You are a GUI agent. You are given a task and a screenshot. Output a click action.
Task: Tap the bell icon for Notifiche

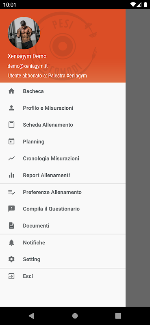coord(11,243)
